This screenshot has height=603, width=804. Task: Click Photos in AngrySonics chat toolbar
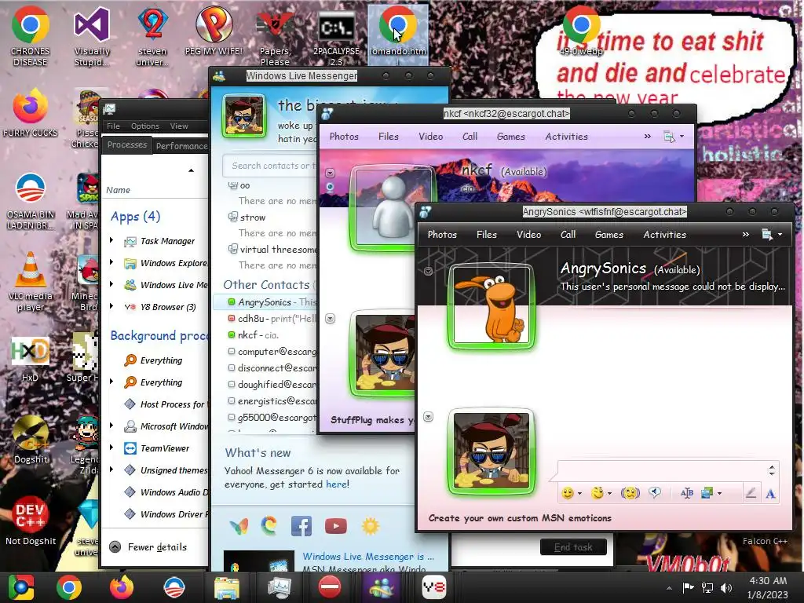[442, 234]
